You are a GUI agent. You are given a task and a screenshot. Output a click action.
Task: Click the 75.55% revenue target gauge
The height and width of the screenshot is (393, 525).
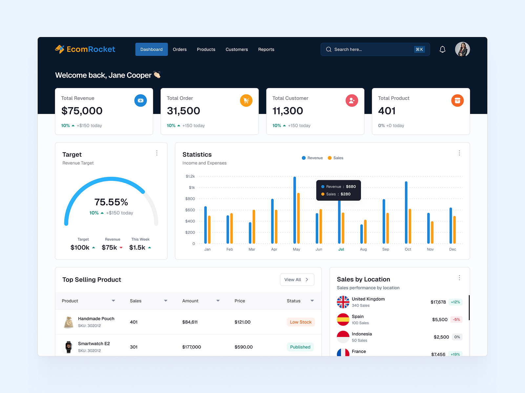[111, 202]
